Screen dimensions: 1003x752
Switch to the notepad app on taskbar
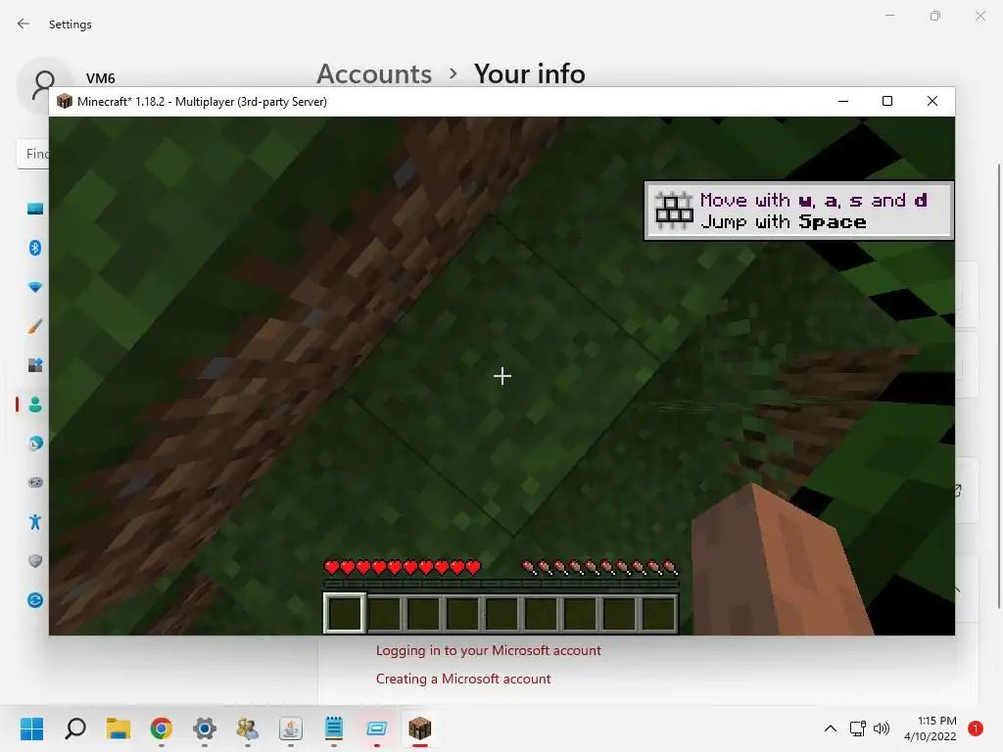(x=334, y=728)
